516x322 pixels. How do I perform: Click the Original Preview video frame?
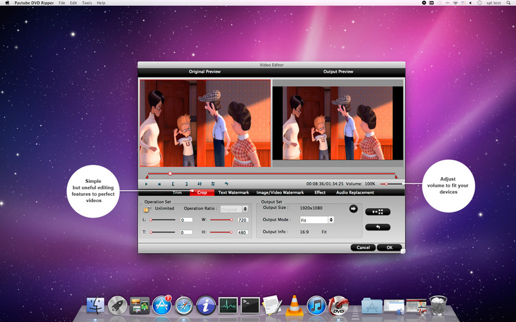click(x=205, y=123)
